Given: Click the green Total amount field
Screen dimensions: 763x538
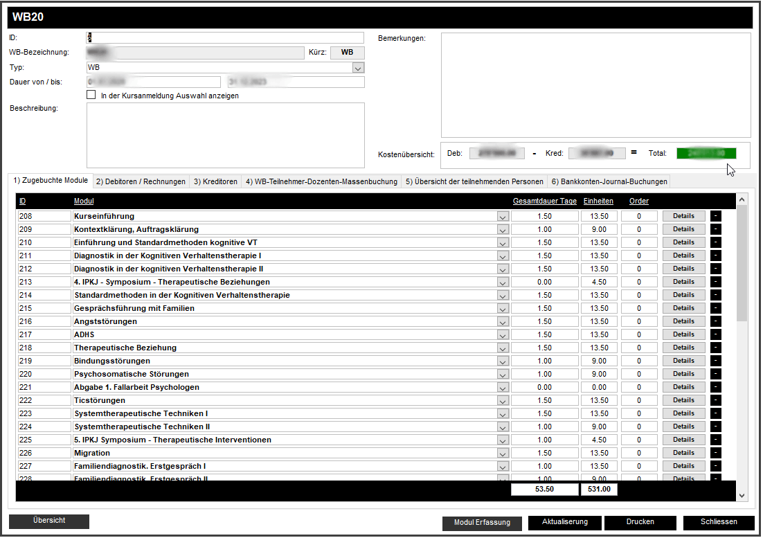Looking at the screenshot, I should pos(706,153).
